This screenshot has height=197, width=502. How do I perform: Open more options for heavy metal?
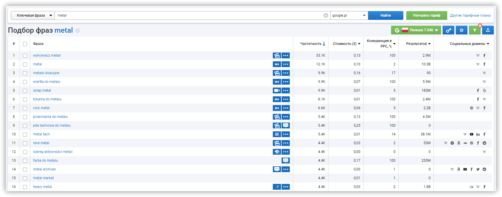[x=286, y=187]
